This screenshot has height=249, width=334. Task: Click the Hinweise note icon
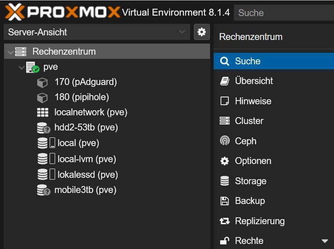tap(225, 101)
